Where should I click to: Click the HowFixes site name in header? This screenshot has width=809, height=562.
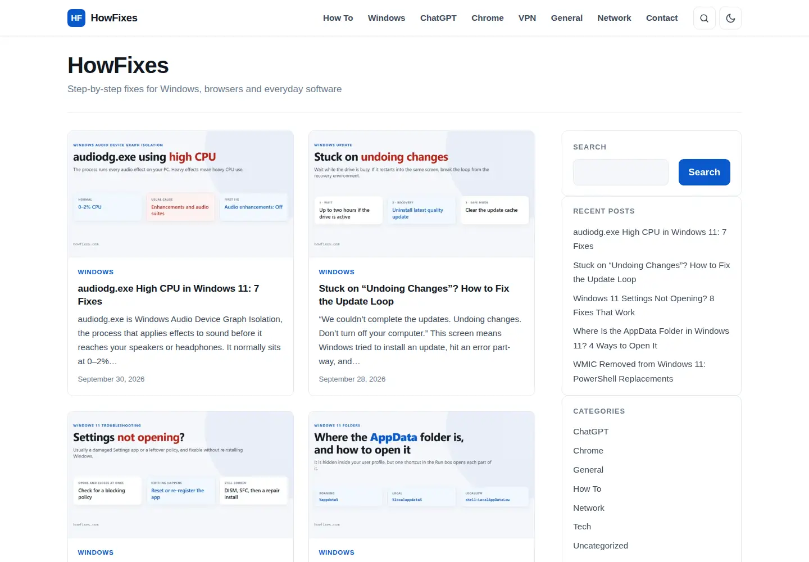coord(114,18)
